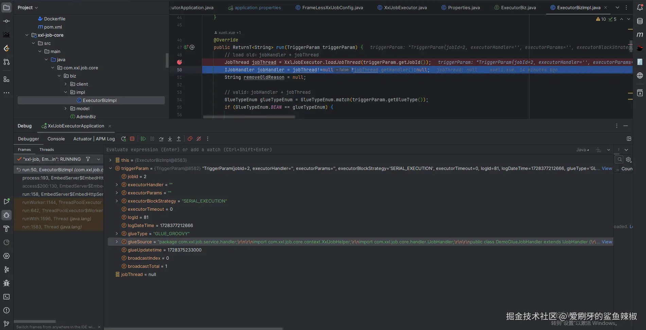View all breakpoints

pos(190,139)
